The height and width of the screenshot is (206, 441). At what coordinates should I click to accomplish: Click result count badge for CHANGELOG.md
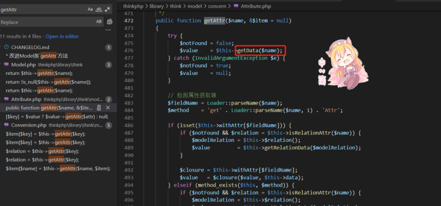pos(109,47)
